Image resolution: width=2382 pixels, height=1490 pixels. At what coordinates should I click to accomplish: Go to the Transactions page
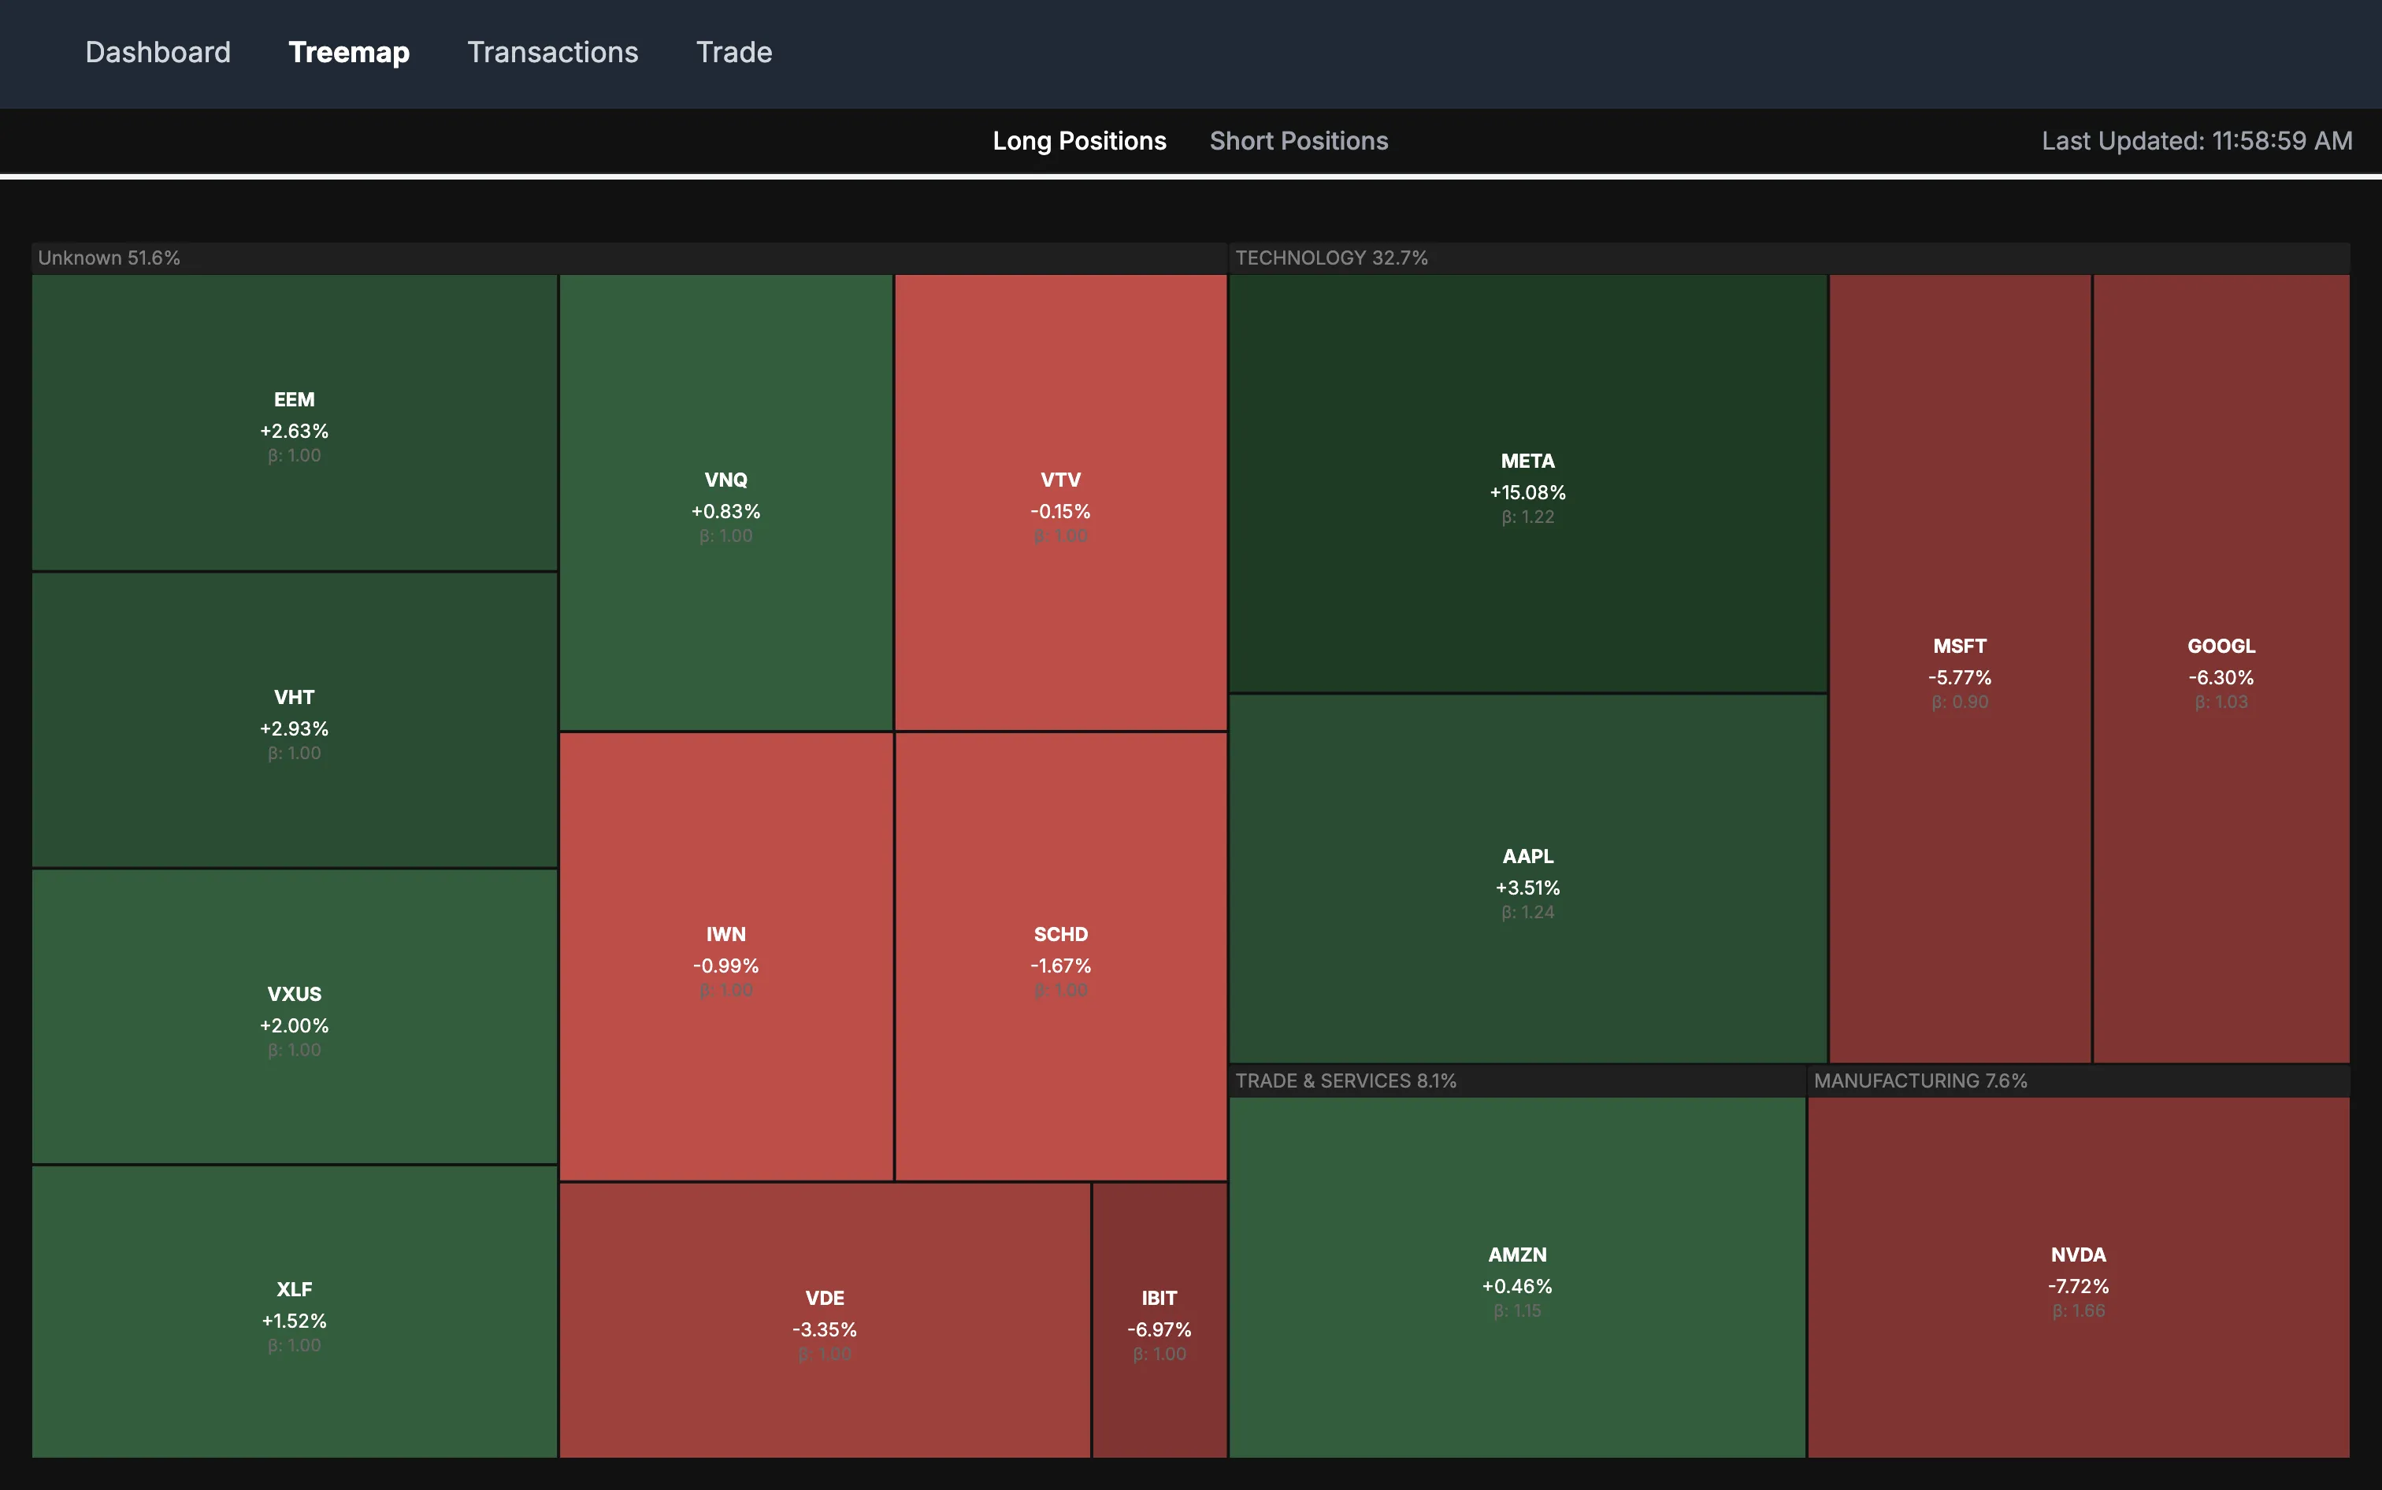[553, 52]
